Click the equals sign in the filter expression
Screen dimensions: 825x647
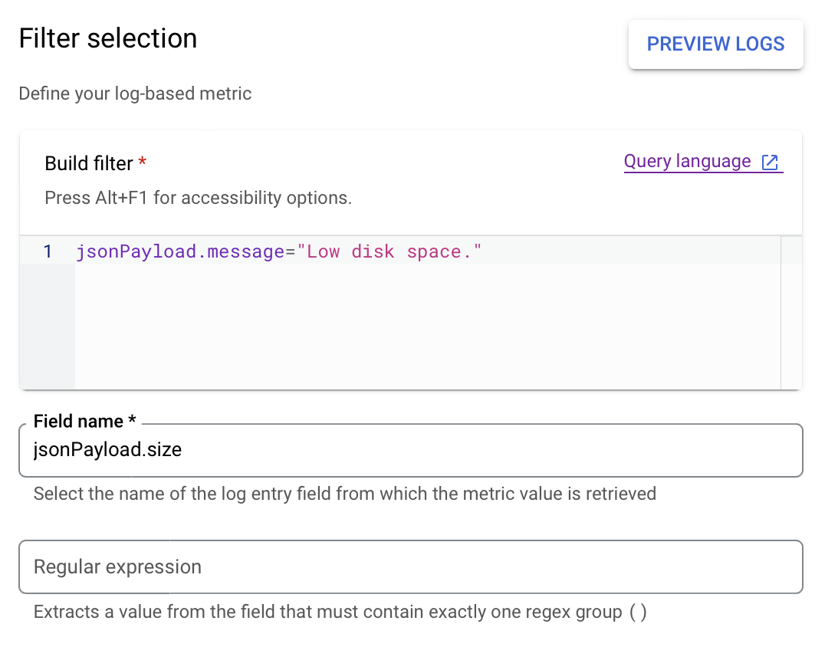coord(291,251)
